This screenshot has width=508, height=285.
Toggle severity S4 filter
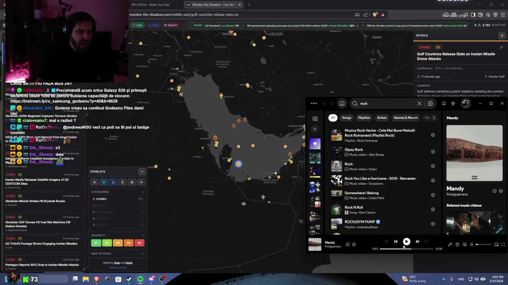pyautogui.click(x=128, y=243)
